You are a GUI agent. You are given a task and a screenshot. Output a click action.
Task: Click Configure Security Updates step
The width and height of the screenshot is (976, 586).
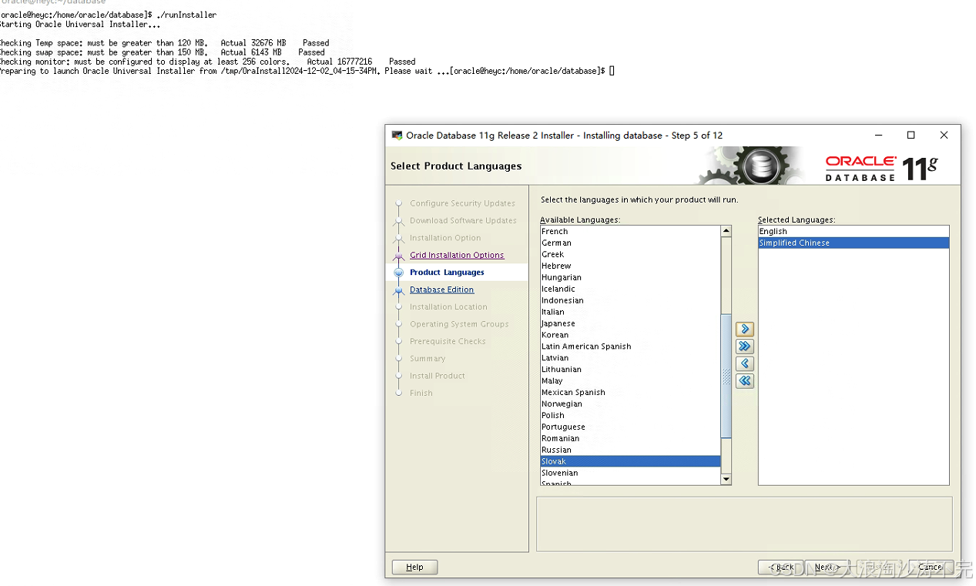click(462, 203)
